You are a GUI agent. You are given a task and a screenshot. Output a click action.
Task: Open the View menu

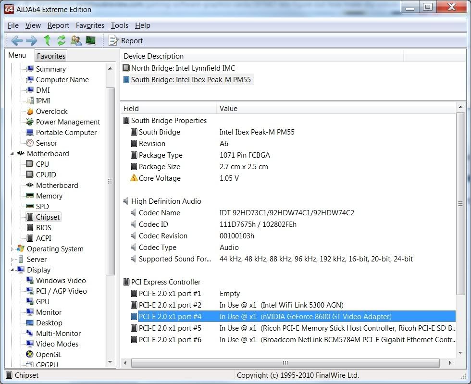33,25
